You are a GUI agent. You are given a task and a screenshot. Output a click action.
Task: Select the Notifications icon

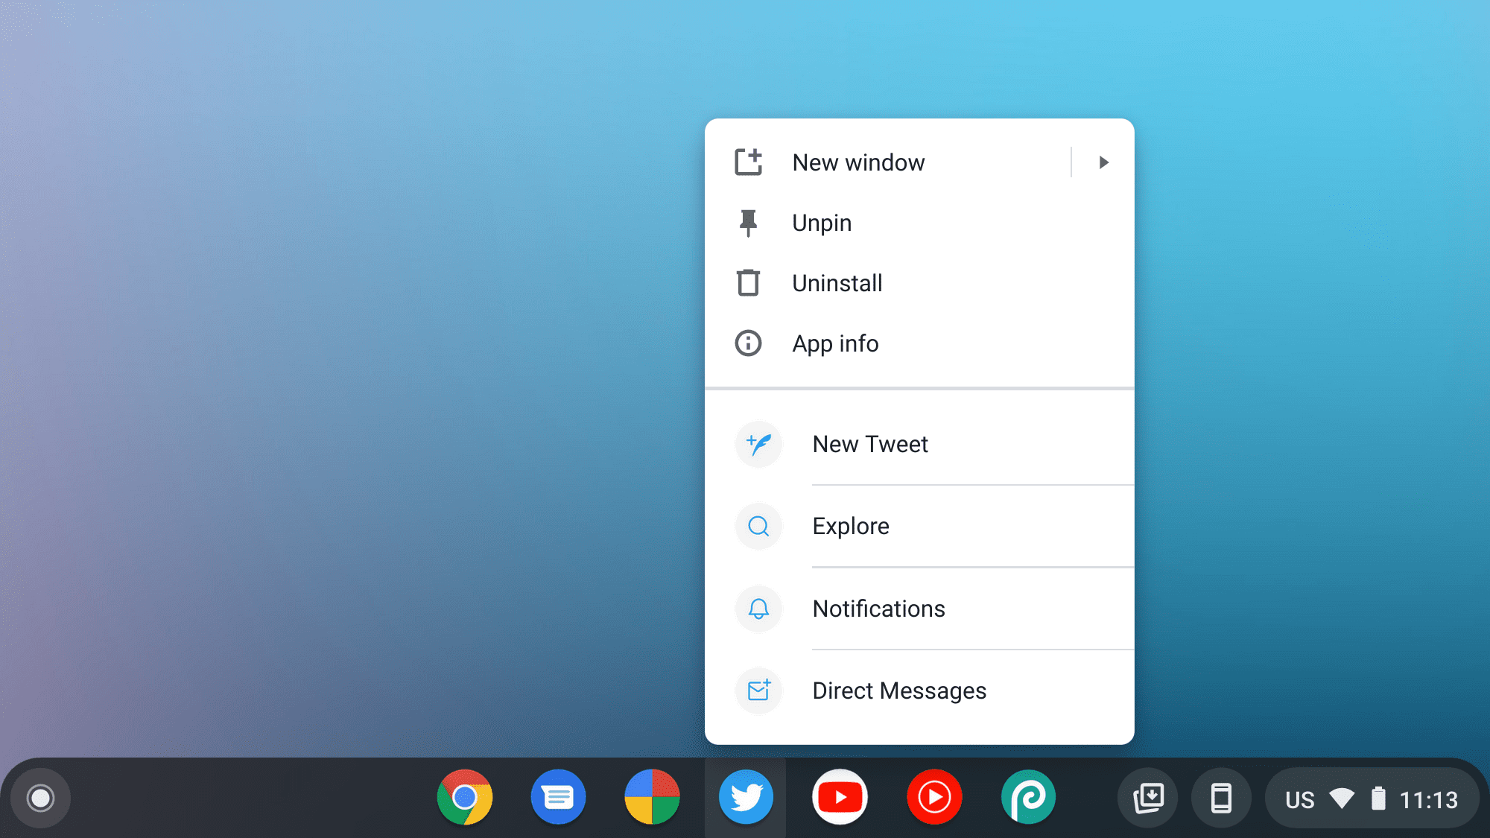(758, 608)
